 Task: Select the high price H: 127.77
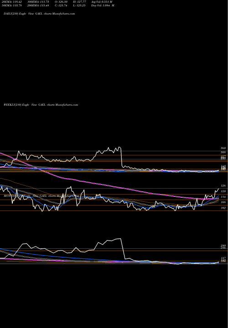[x=79, y=2]
